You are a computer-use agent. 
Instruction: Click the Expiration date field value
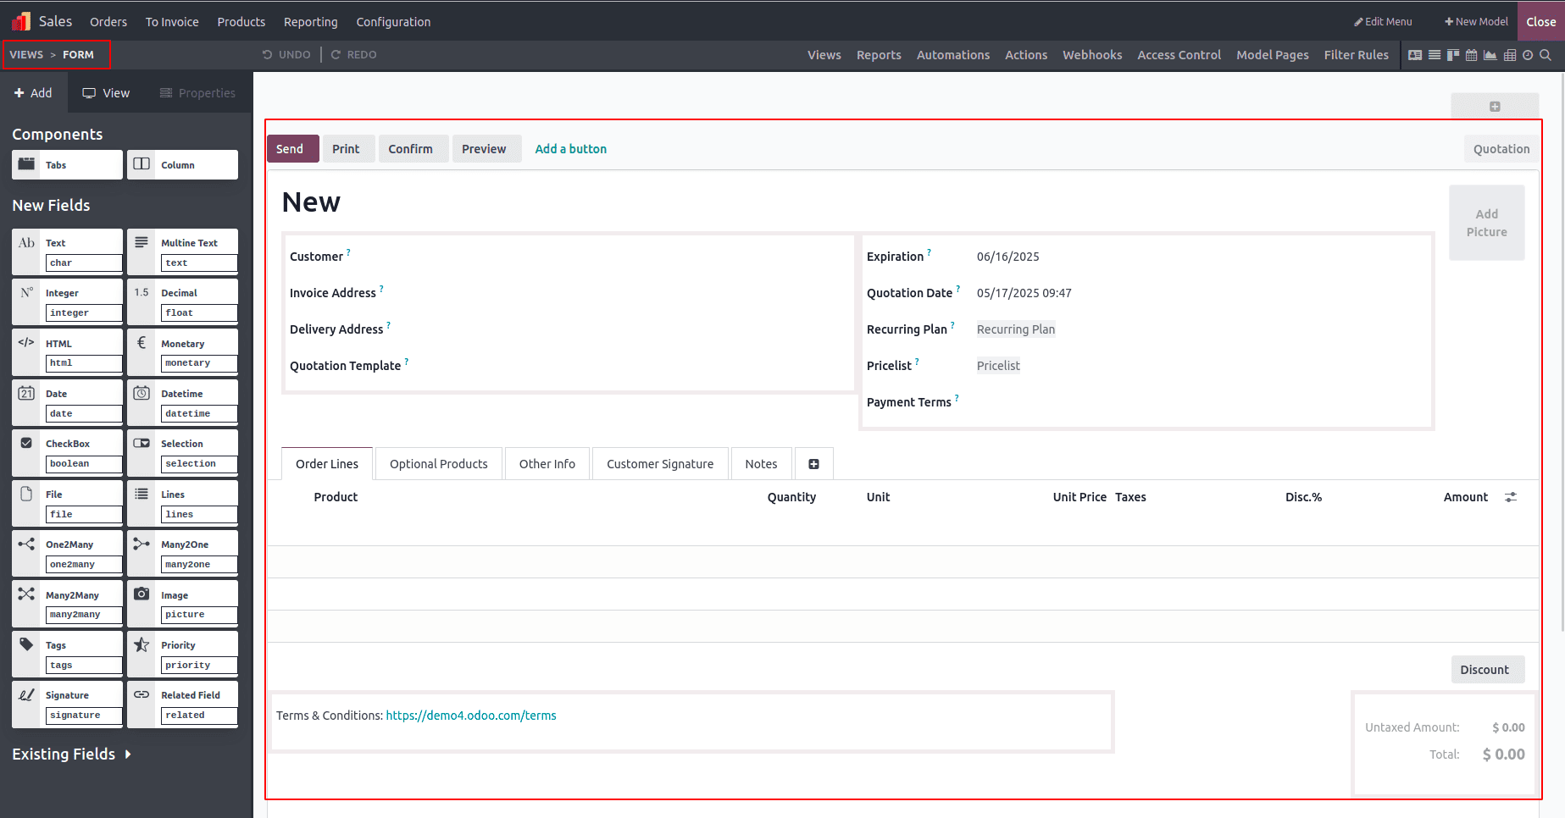click(1008, 257)
